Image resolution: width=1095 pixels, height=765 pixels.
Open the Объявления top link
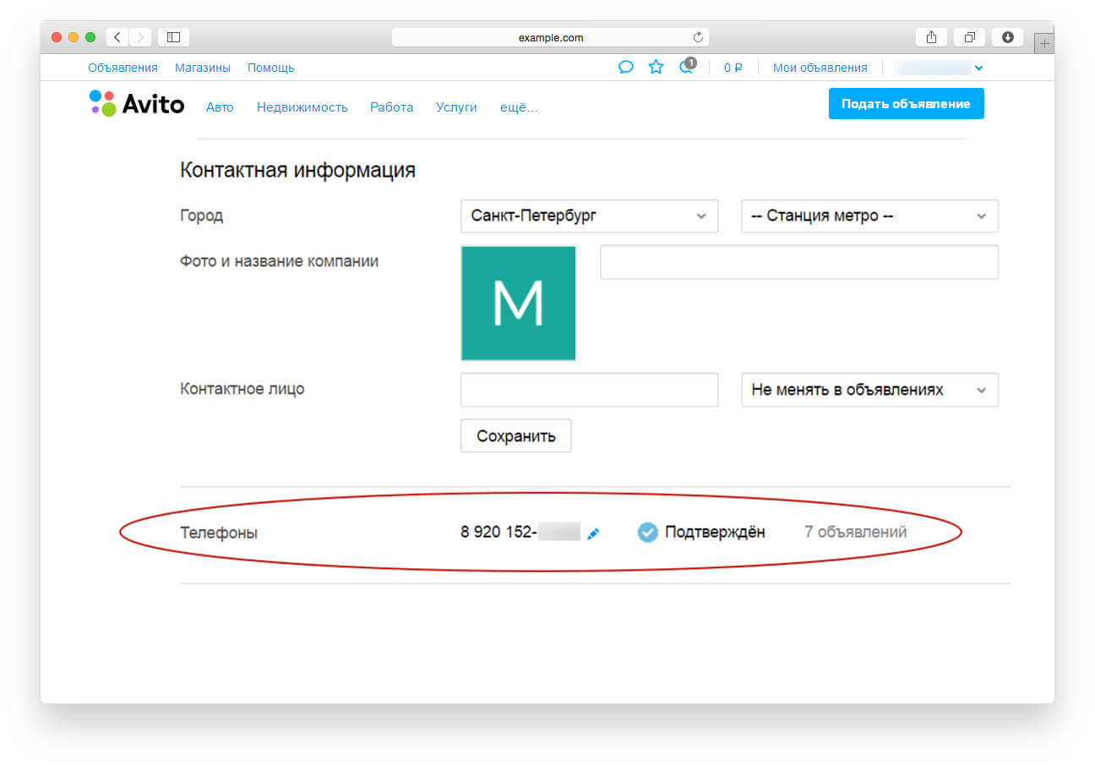pyautogui.click(x=123, y=68)
